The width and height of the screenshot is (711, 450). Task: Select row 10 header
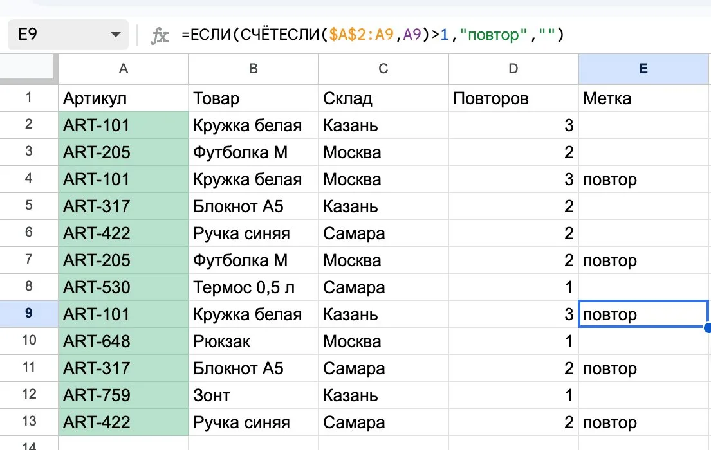tap(29, 340)
